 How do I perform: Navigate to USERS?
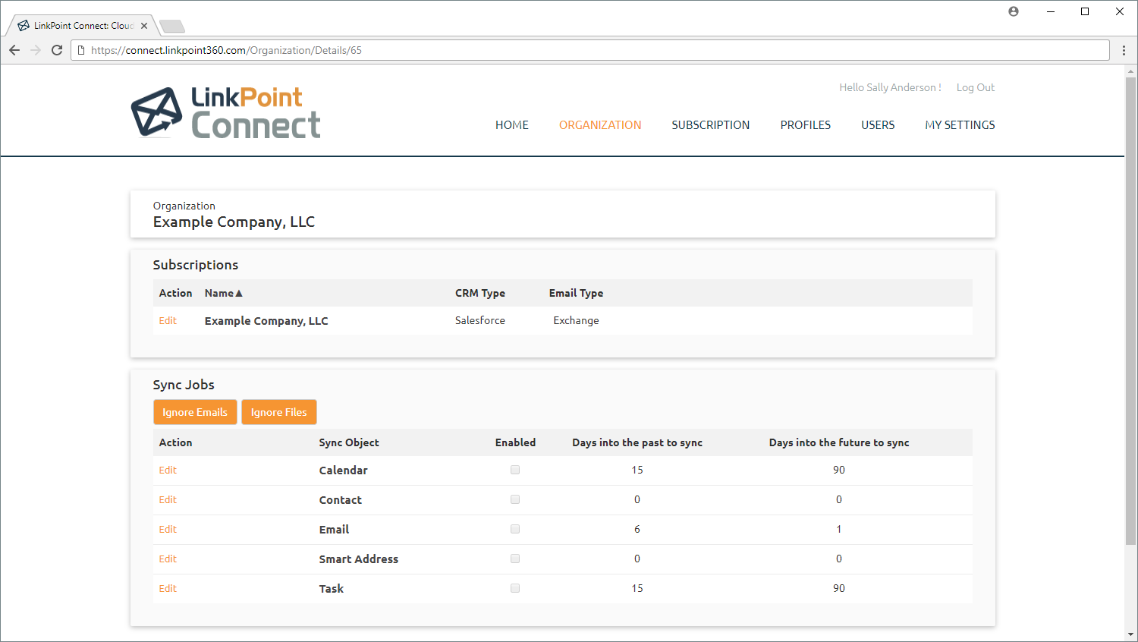[878, 125]
